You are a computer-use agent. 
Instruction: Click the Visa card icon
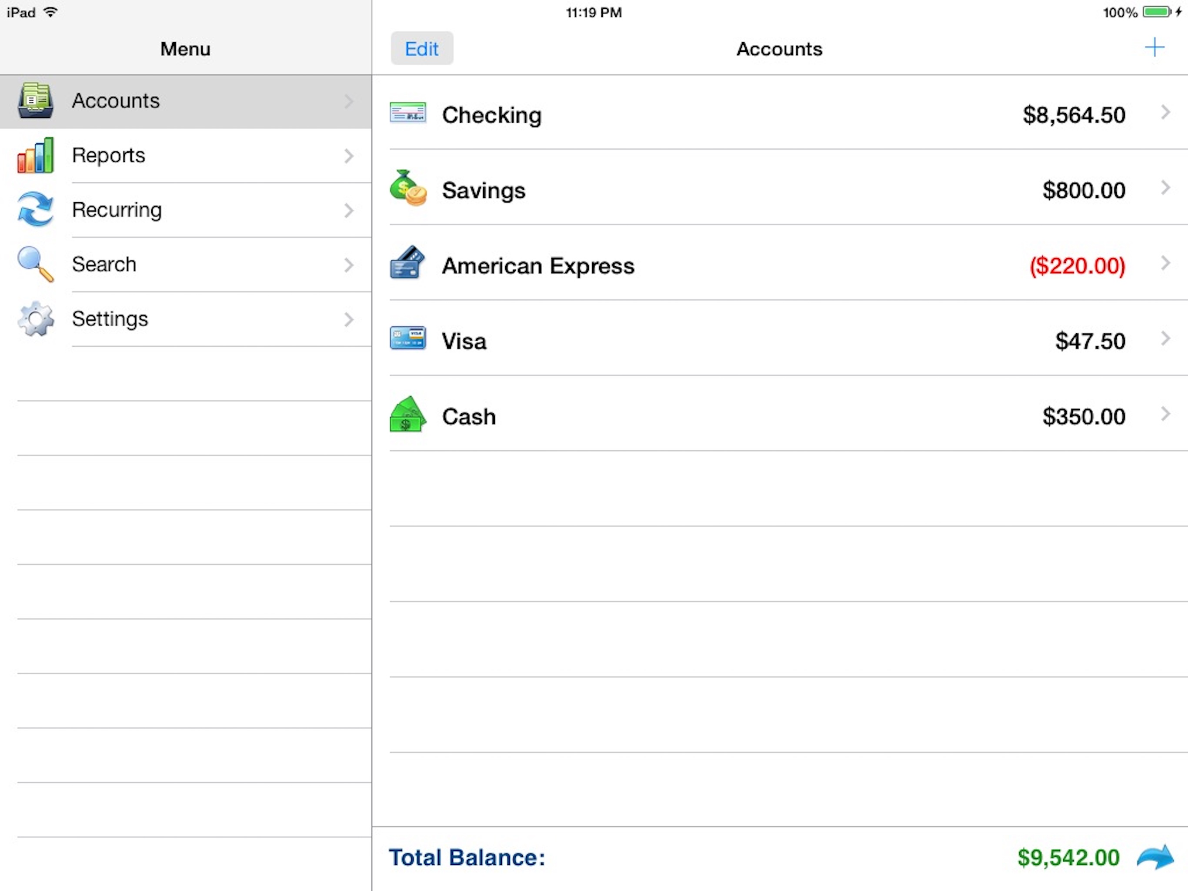[407, 338]
